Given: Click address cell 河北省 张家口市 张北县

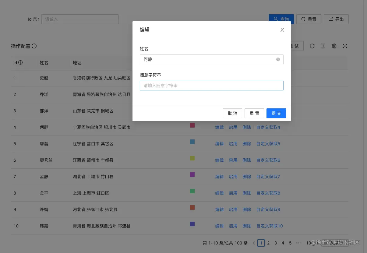Looking at the screenshot, I should pyautogui.click(x=95, y=209).
